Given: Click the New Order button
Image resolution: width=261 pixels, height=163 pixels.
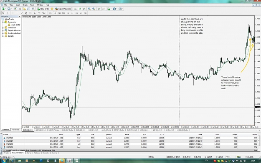Looking at the screenshot, I should [x=43, y=9].
